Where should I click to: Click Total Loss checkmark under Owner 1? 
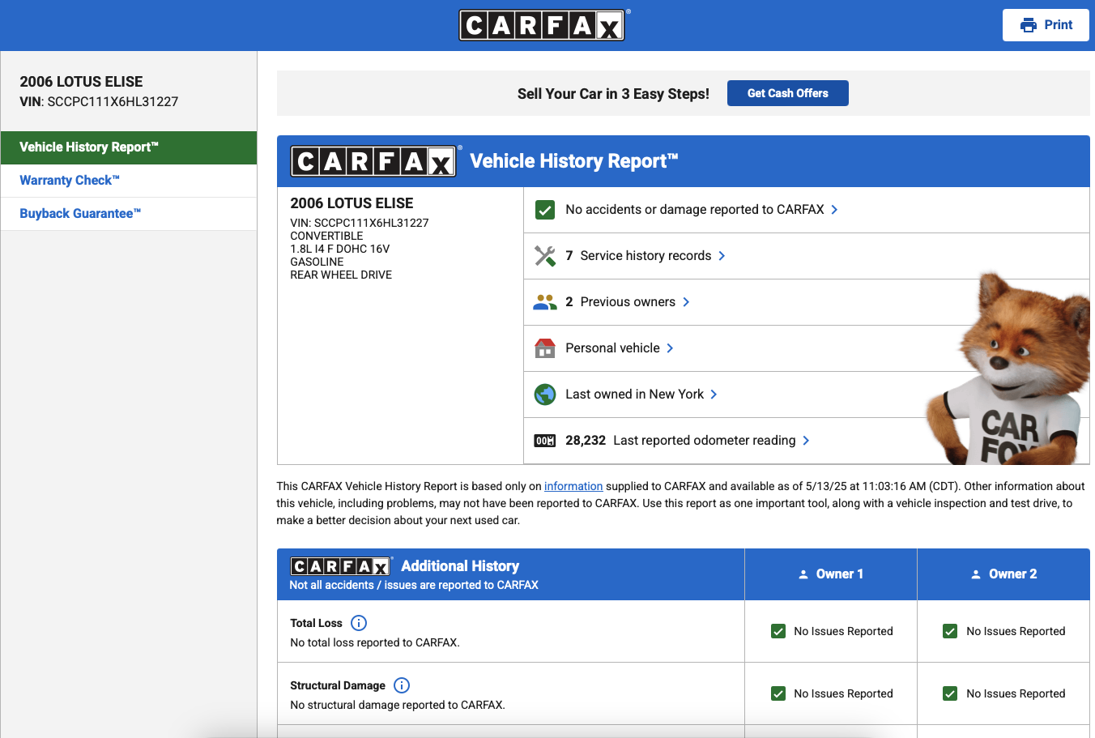click(x=778, y=631)
